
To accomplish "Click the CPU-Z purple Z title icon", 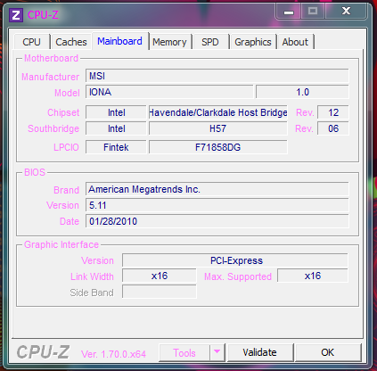I will tap(16, 15).
